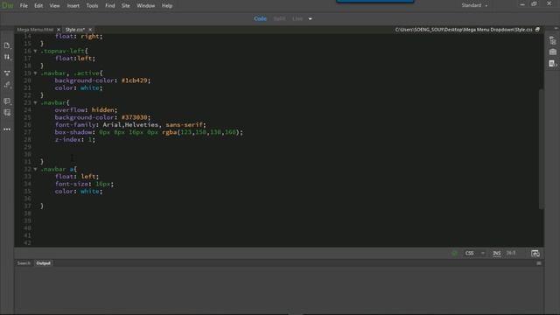This screenshot has width=560, height=315.
Task: Collapse the .navbar, .active rule line 19
Action: [35, 73]
